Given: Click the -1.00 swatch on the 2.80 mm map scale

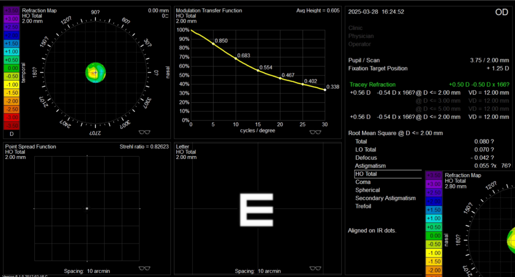Looking at the screenshot, I should [433, 253].
